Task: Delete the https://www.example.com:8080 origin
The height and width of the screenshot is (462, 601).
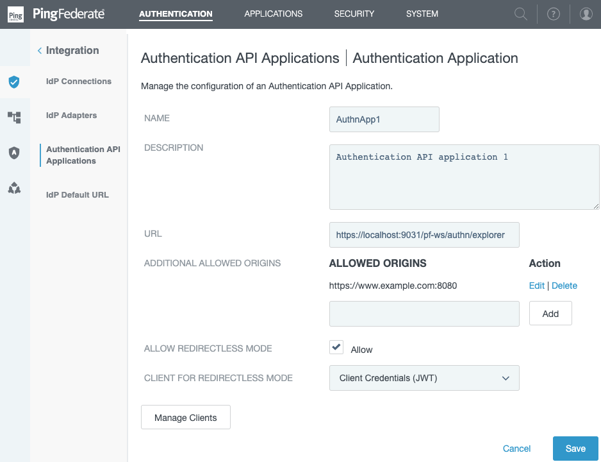Action: coord(564,286)
